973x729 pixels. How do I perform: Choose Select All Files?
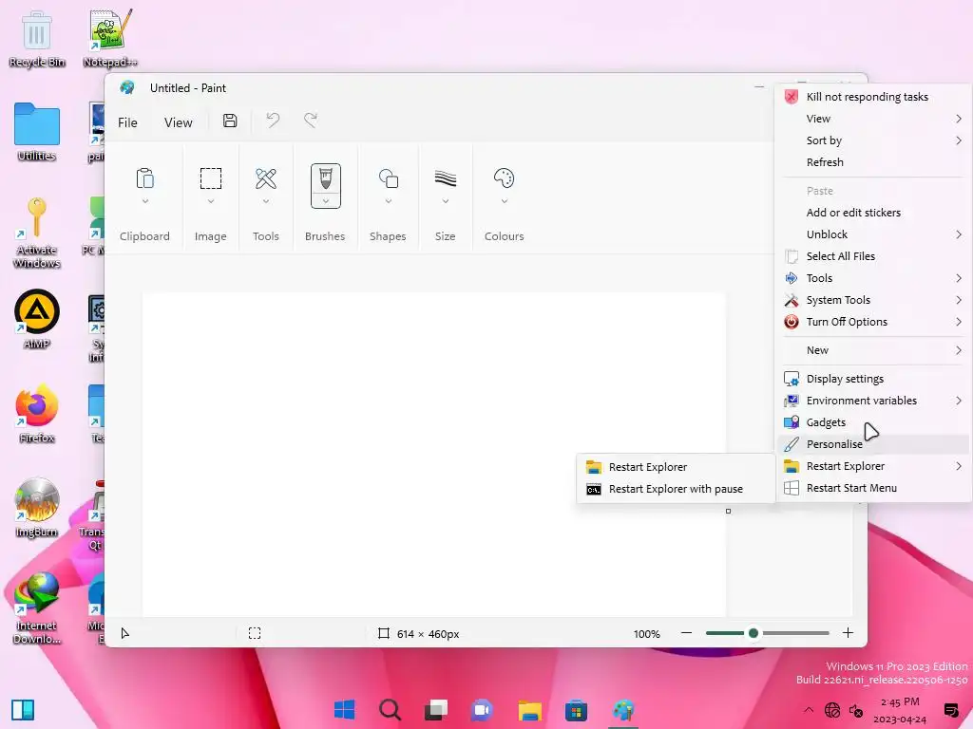click(x=874, y=256)
